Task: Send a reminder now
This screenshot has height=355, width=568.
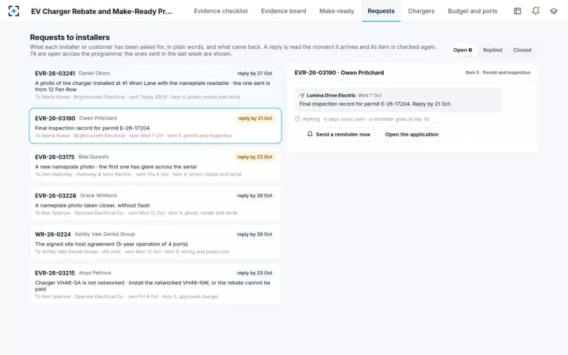Action: (x=338, y=134)
